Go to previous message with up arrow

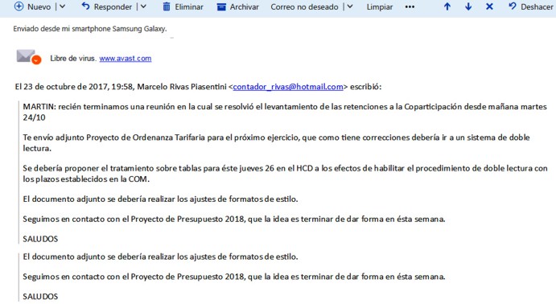pos(447,6)
